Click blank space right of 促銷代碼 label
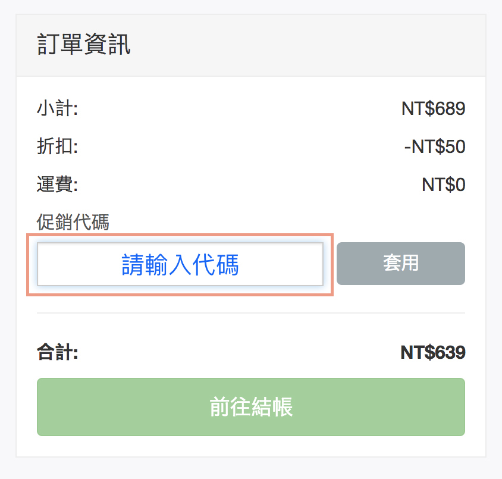Screen dimensions: 502x479 click(285, 223)
